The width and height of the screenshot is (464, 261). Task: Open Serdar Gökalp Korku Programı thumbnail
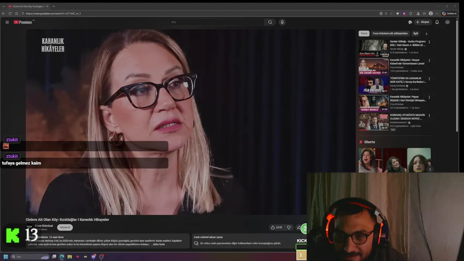click(373, 48)
